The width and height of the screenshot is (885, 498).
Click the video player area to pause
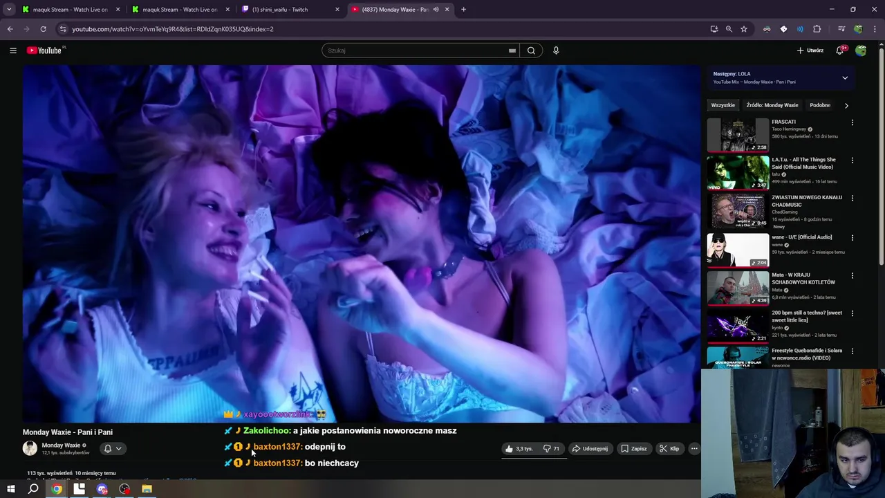362,243
